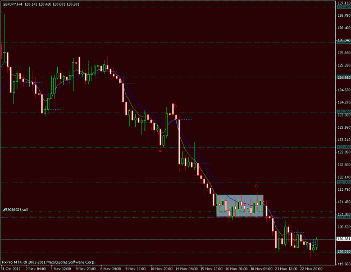Click the 121.790 price scale label
351x272 pixels.
(344, 190)
